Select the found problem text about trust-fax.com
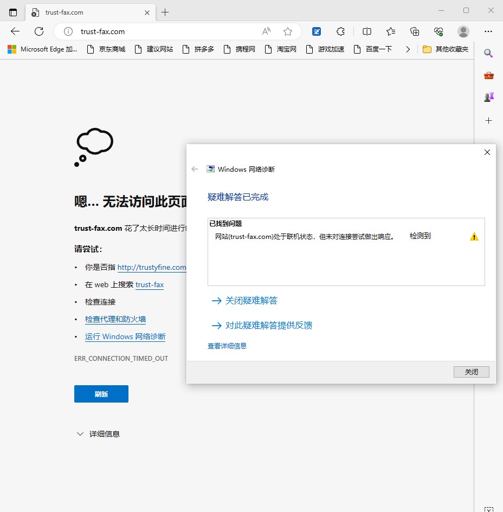Image resolution: width=503 pixels, height=512 pixels. 305,236
